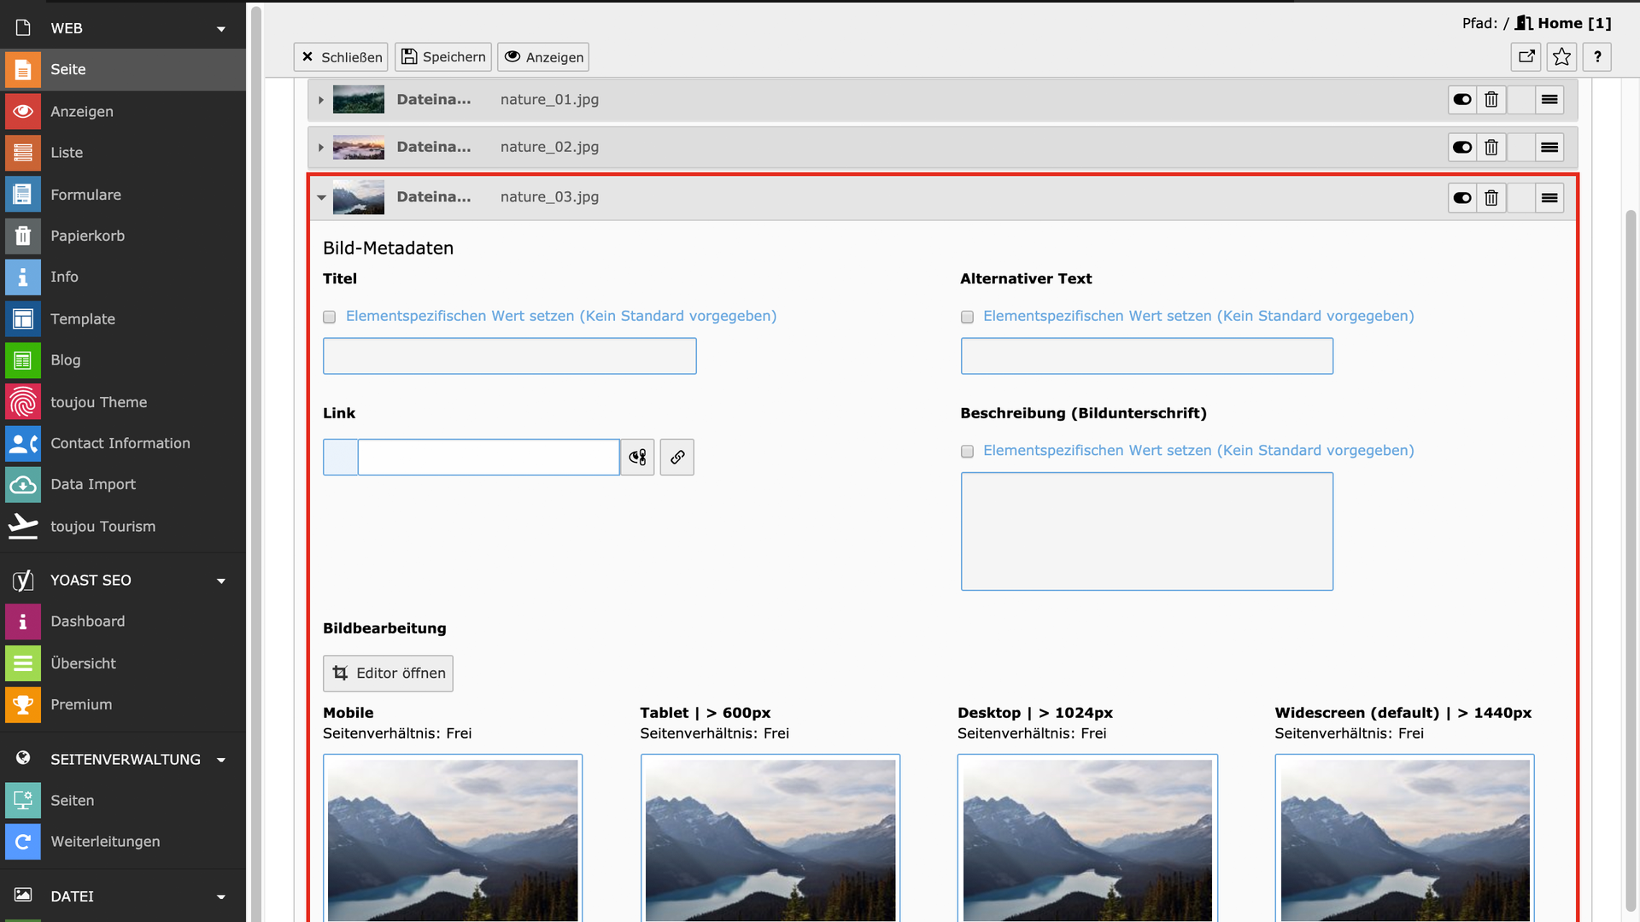
Task: Check element-specific value for Beschreibung
Action: click(967, 451)
